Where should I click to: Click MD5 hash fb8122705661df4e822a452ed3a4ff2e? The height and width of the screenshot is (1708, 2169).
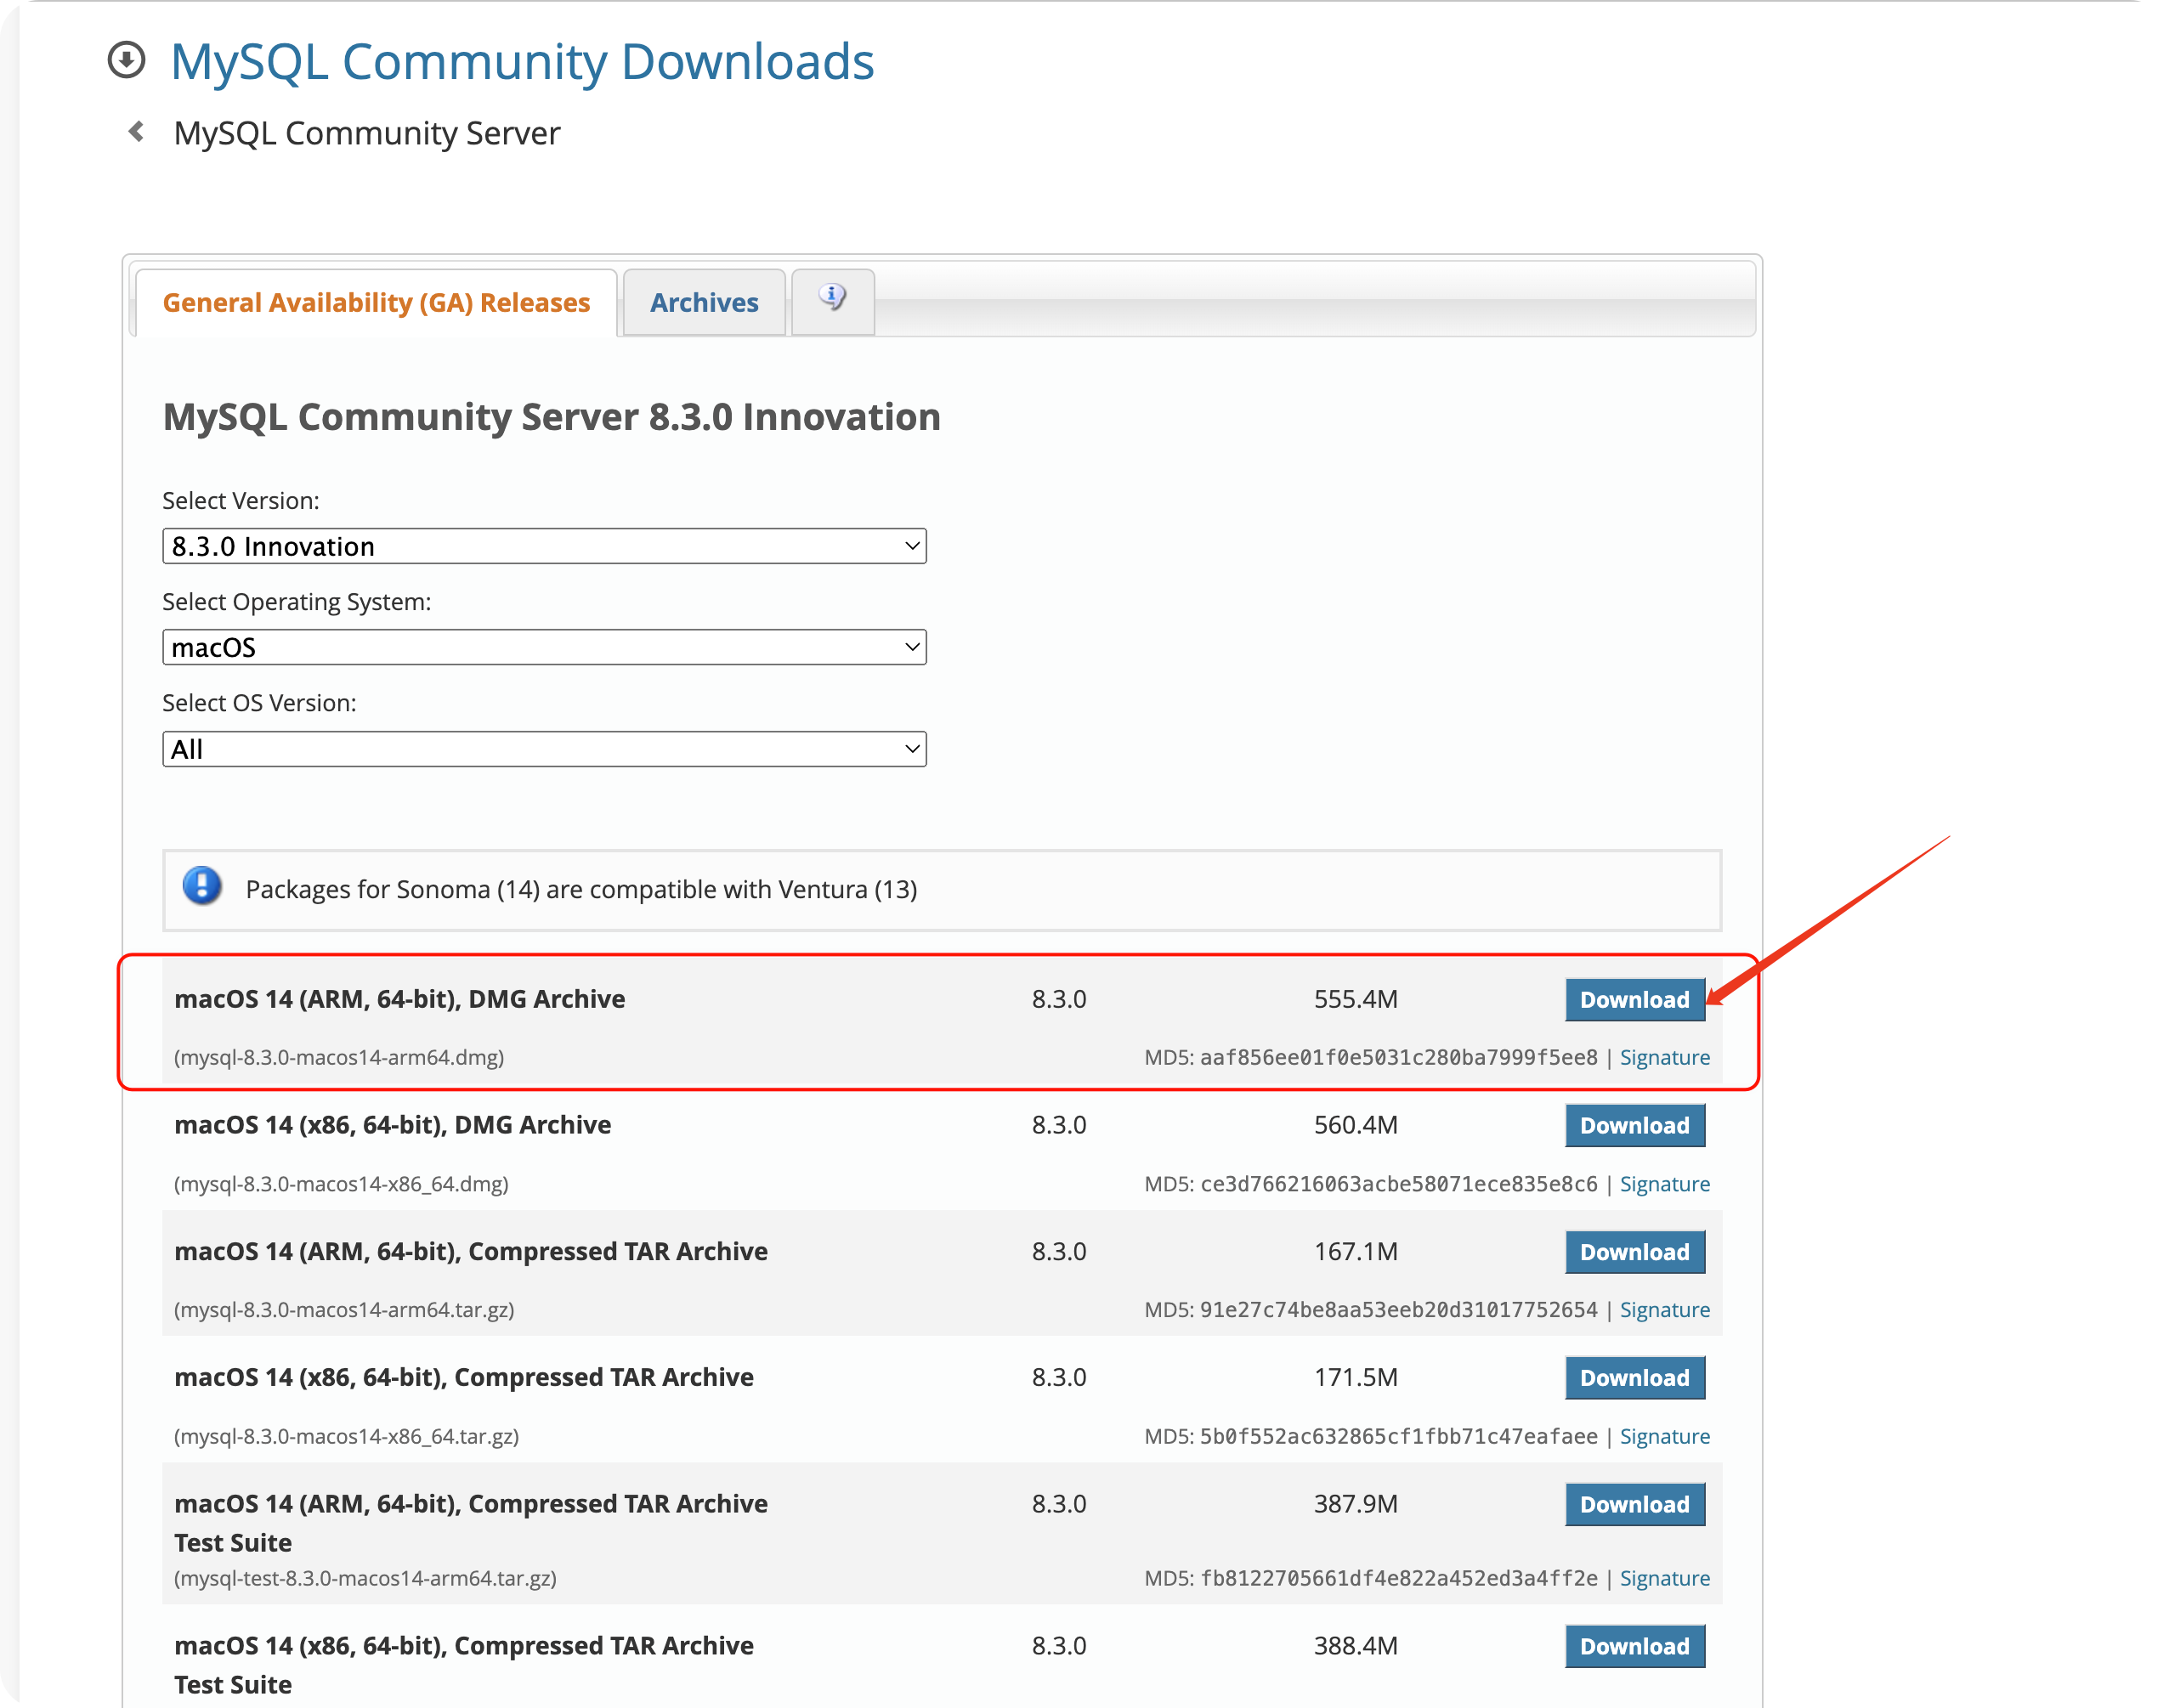pos(1398,1578)
